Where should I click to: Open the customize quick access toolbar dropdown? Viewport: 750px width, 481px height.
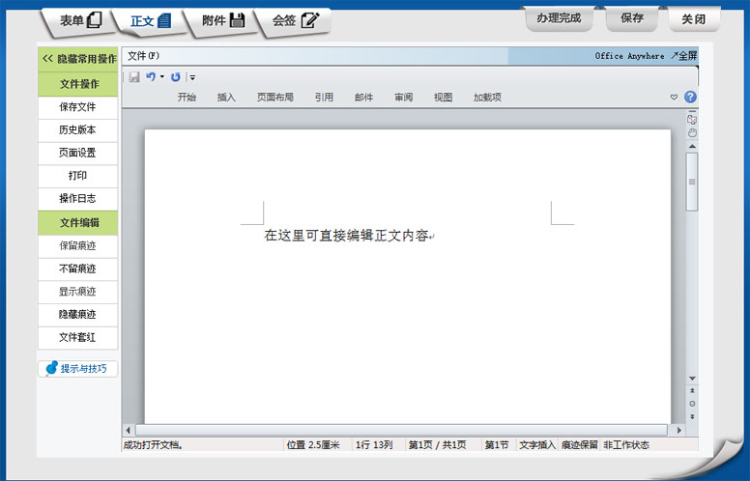point(192,77)
